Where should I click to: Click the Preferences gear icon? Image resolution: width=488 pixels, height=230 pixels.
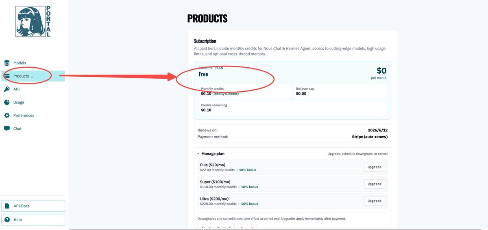[7, 115]
